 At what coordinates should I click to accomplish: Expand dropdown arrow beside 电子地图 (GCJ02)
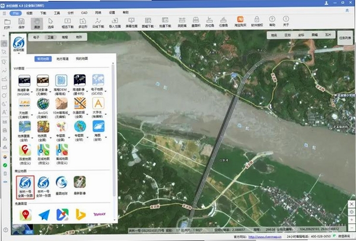[x=106, y=92]
